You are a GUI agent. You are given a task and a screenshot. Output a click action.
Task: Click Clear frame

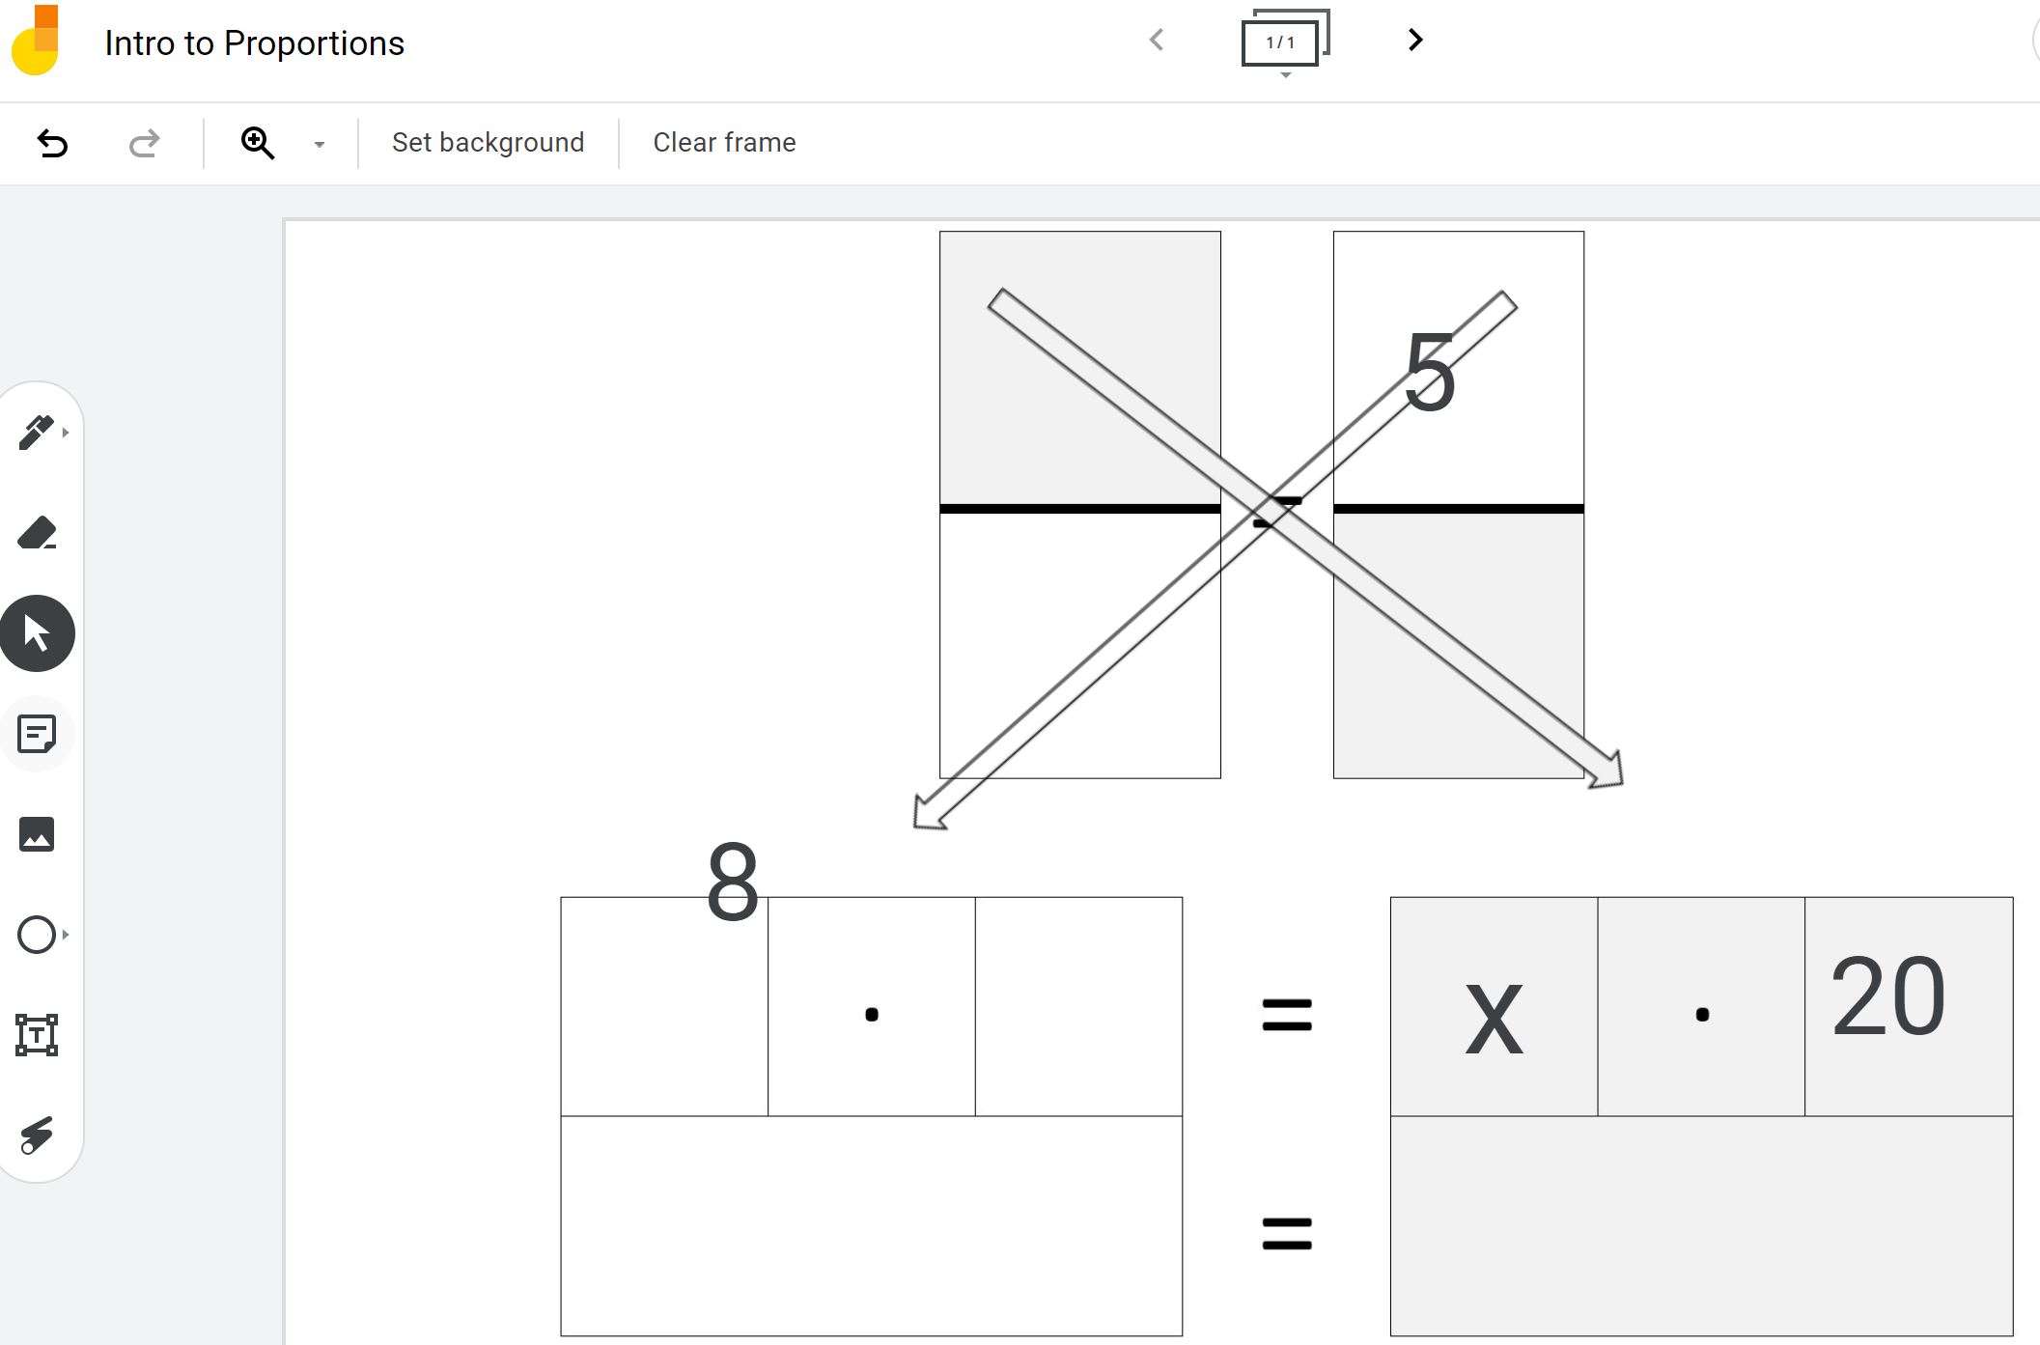click(x=723, y=142)
